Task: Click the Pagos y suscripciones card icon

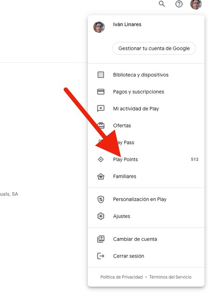Action: point(101,92)
